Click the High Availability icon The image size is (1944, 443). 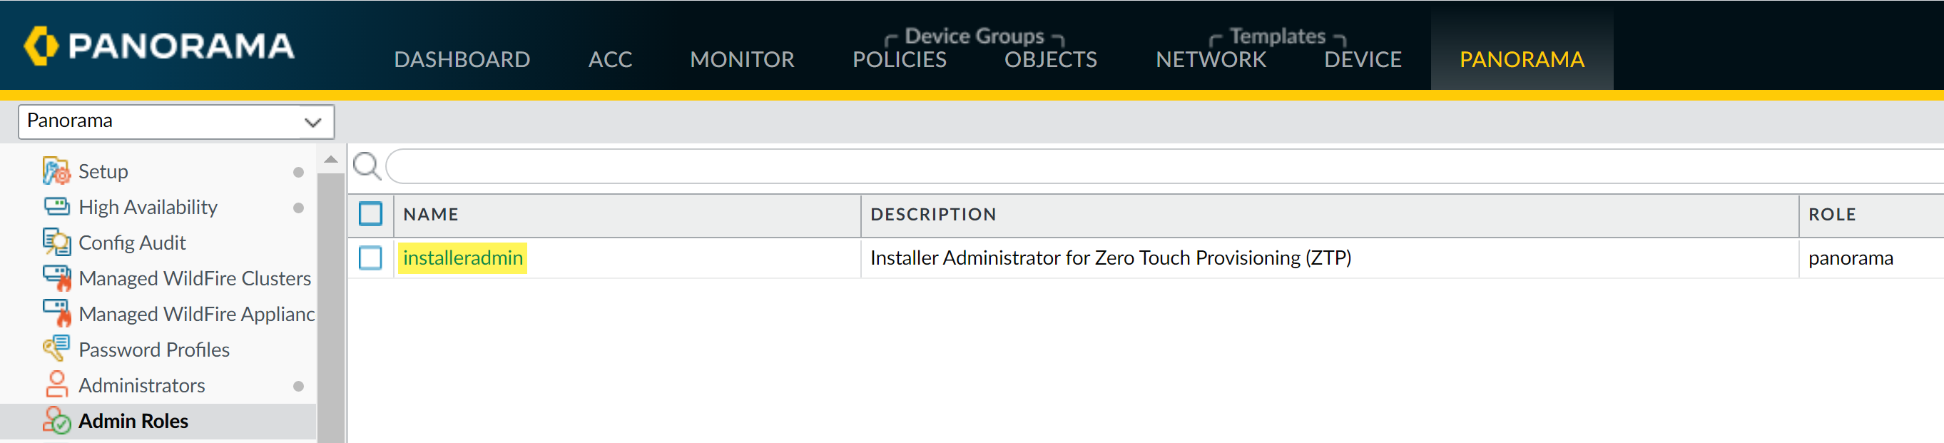(x=56, y=207)
